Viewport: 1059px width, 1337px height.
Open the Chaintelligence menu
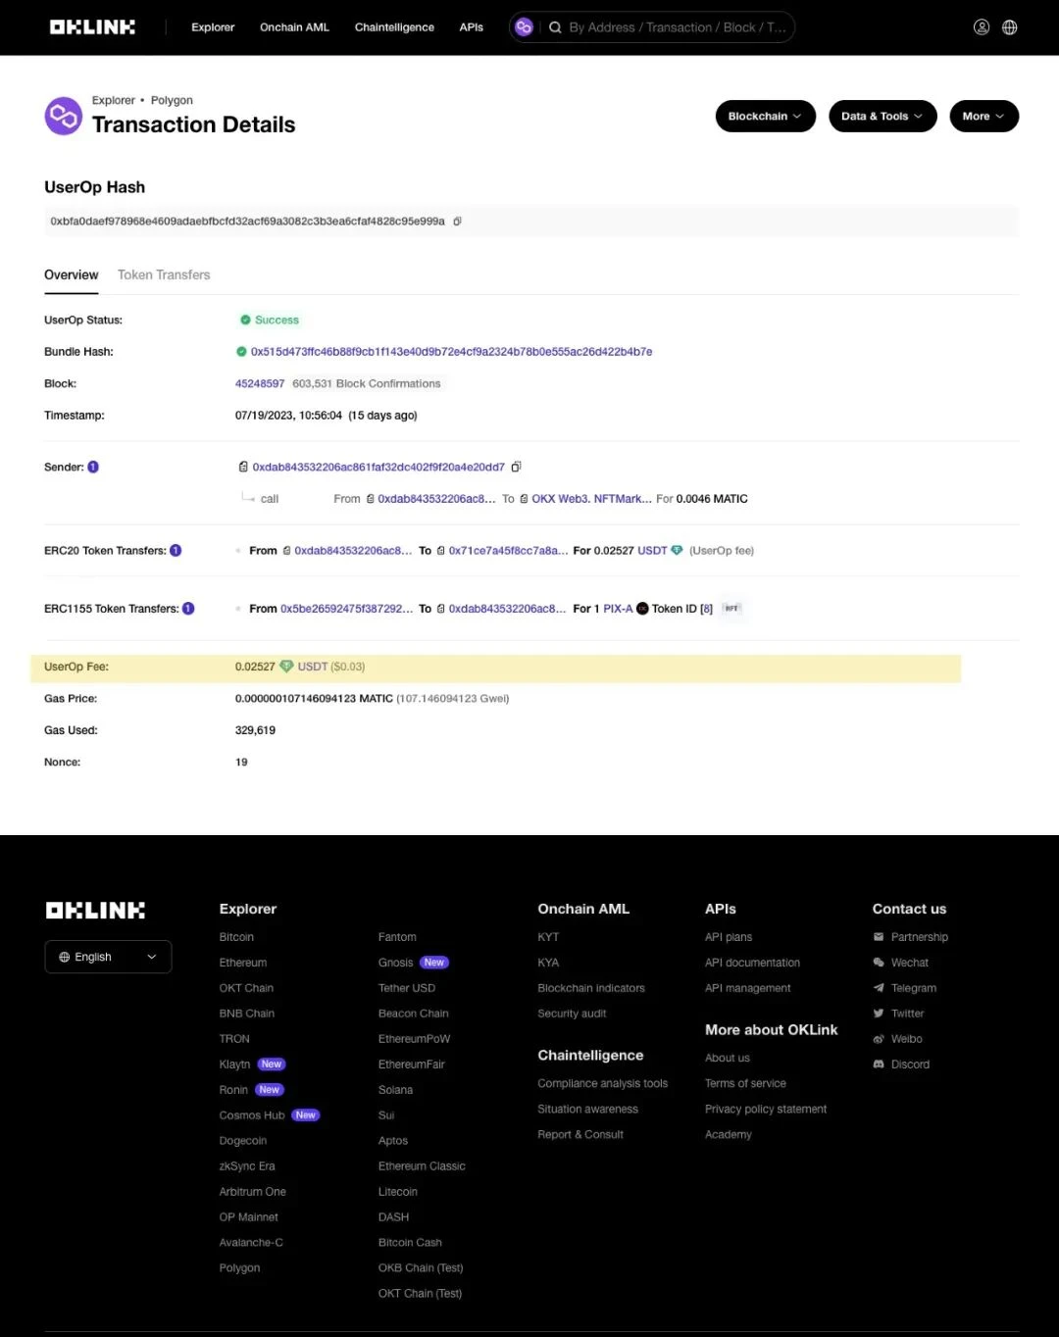394,27
